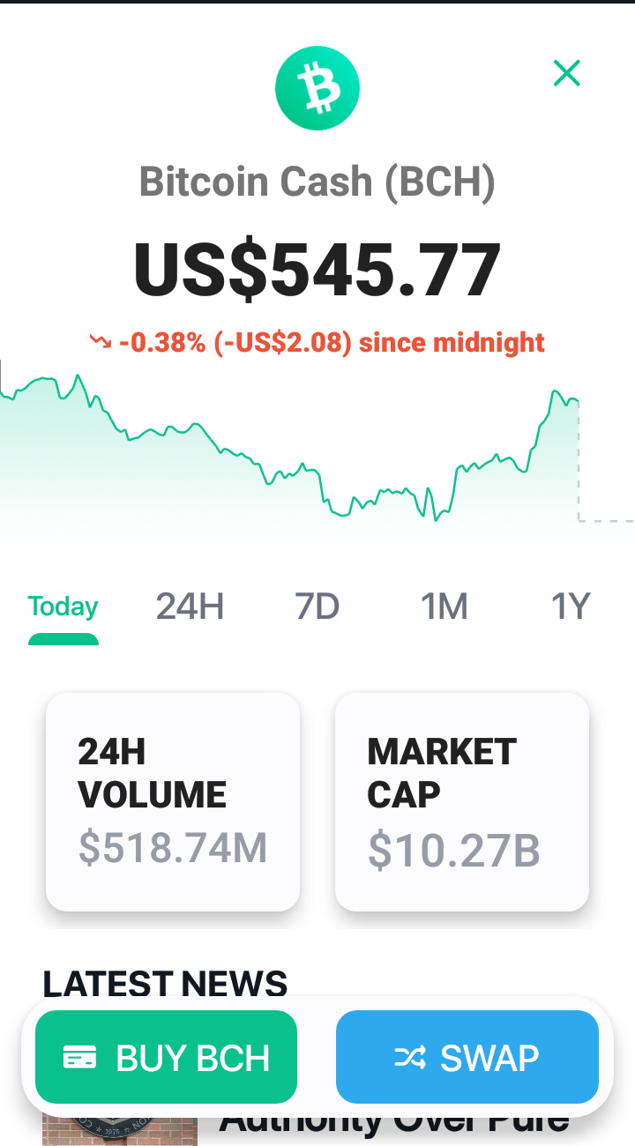
Task: Tap the green price chart line
Action: 291,450
